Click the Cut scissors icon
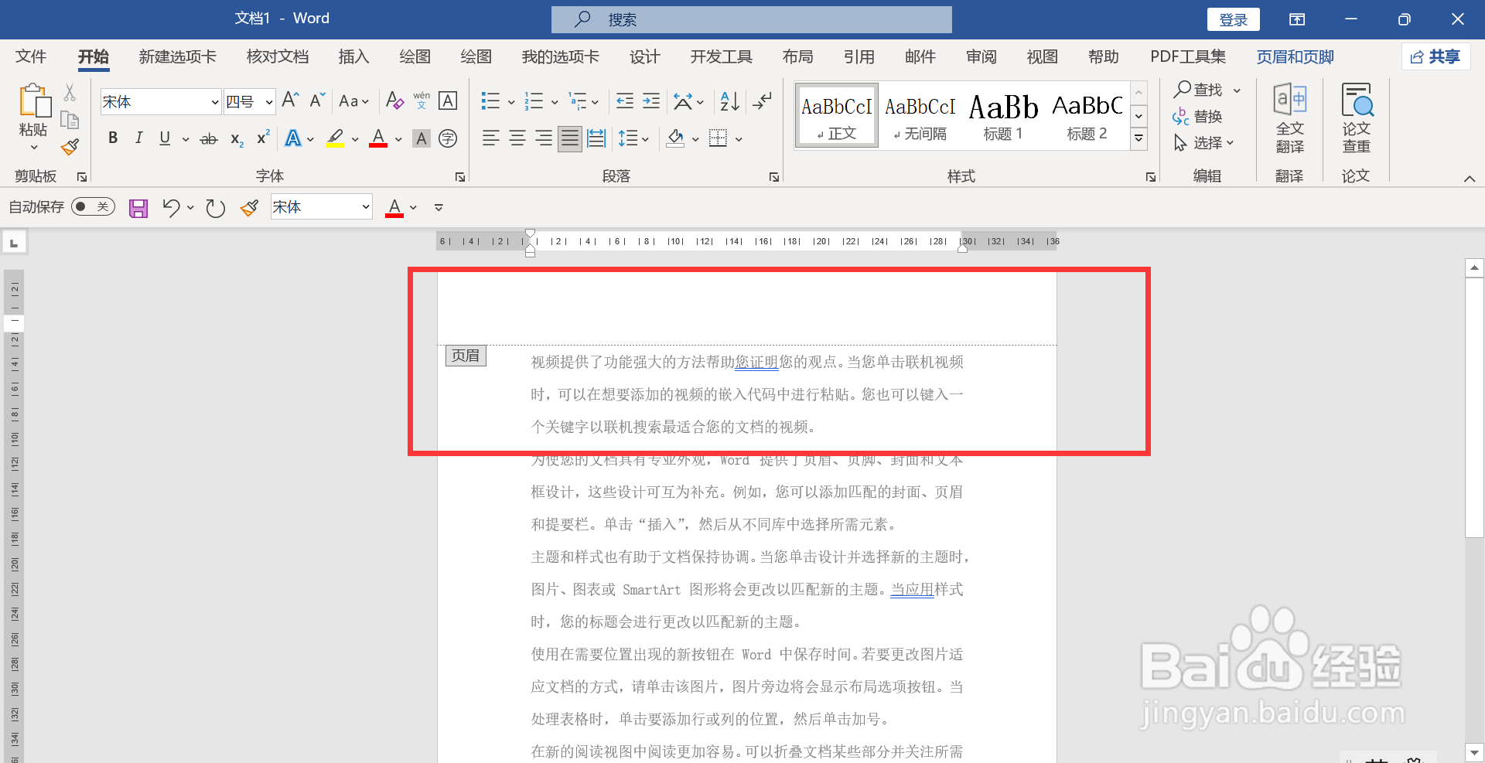 (x=70, y=93)
